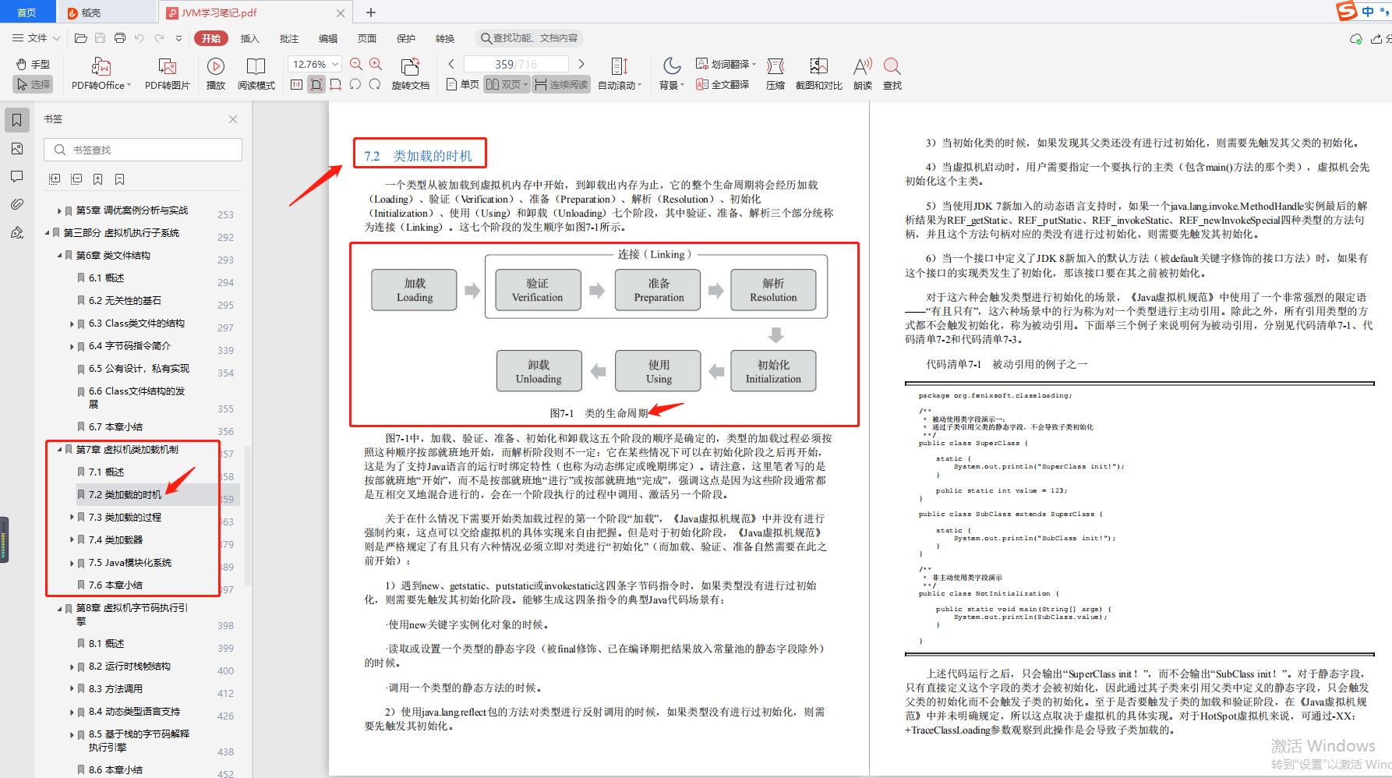Open the 查找 find tool
The image size is (1392, 778).
(x=892, y=74)
